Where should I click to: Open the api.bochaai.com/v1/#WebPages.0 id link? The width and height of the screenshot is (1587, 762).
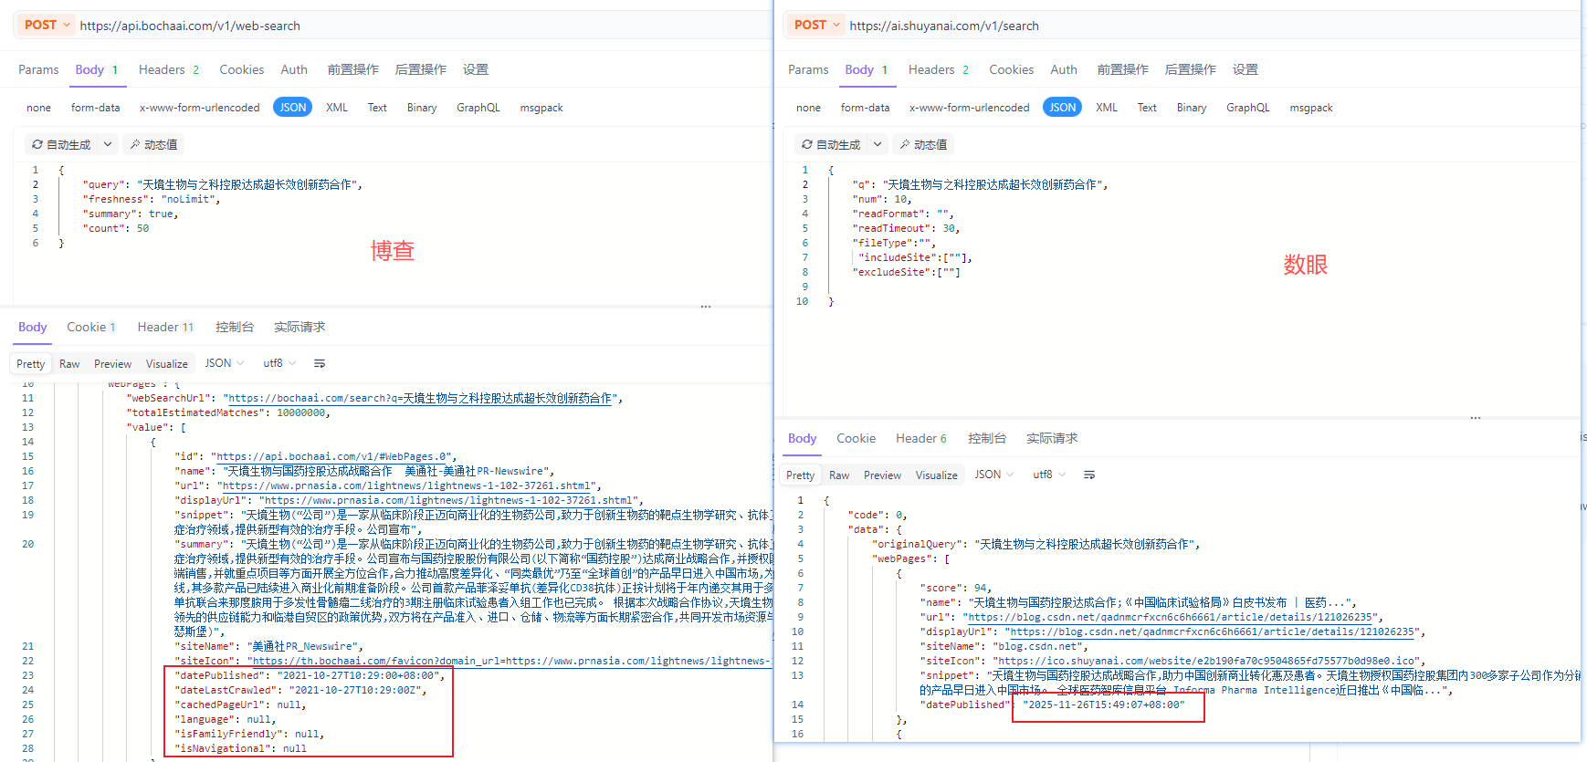pos(332,456)
